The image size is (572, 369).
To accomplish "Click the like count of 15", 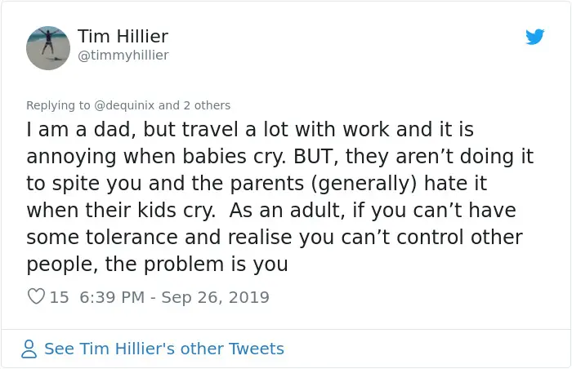I will pyautogui.click(x=60, y=297).
